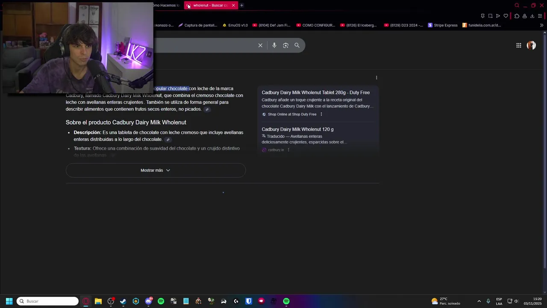Open 'Stripe Express' bookmark
The image size is (547, 308).
pos(443,25)
